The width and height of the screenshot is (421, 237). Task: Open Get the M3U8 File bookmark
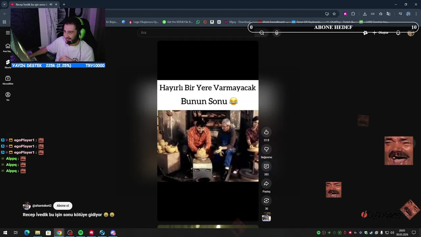(178, 22)
